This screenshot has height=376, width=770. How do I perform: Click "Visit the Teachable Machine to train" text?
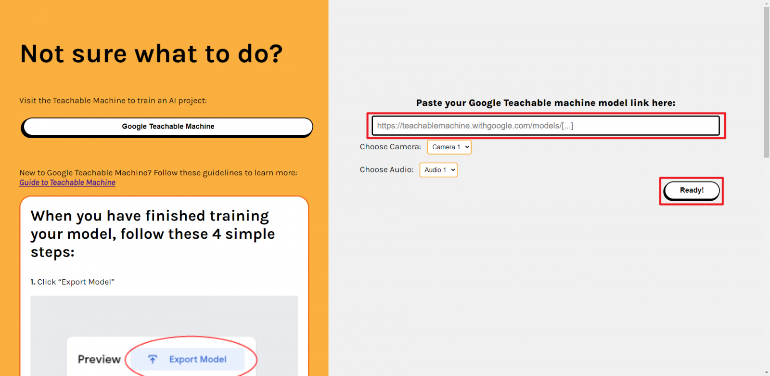pos(113,101)
